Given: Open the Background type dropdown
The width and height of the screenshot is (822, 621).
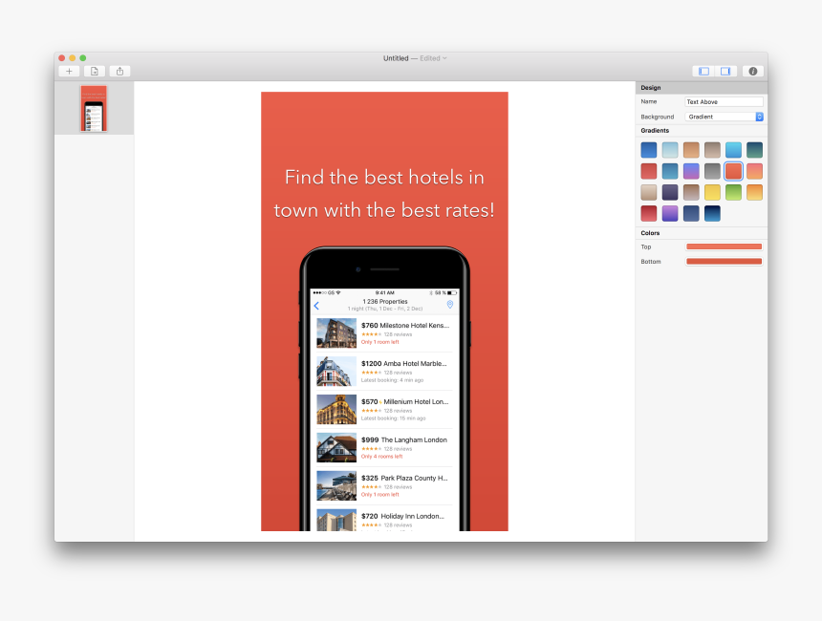Looking at the screenshot, I should pyautogui.click(x=725, y=117).
